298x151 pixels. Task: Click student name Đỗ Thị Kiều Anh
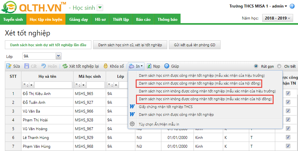click(x=37, y=94)
